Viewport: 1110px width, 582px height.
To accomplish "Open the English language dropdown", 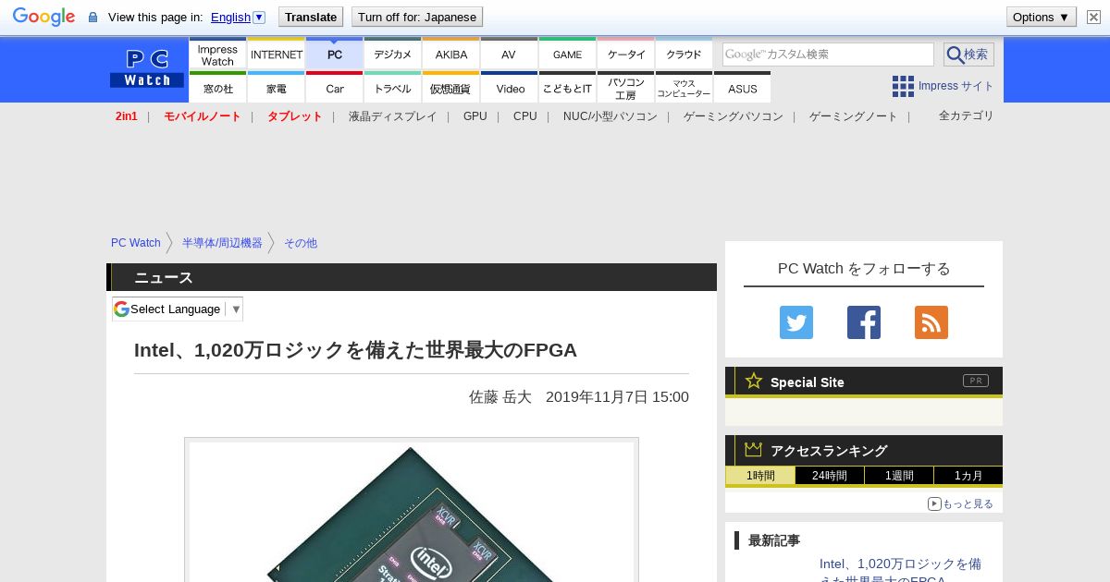I will coord(238,17).
